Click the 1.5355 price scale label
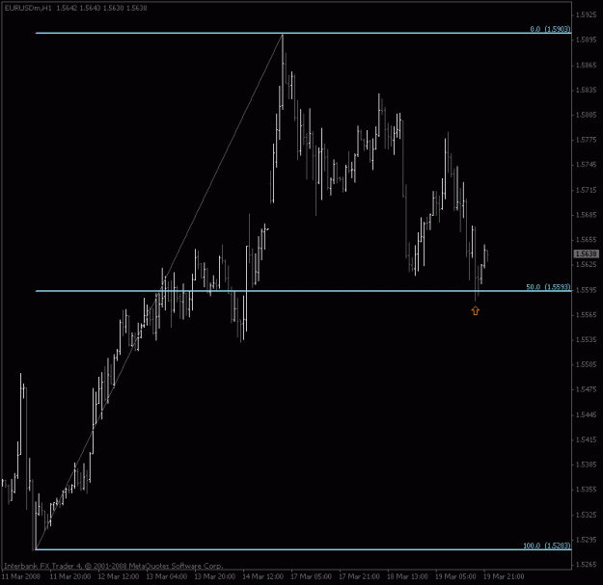The image size is (603, 585). tap(587, 490)
